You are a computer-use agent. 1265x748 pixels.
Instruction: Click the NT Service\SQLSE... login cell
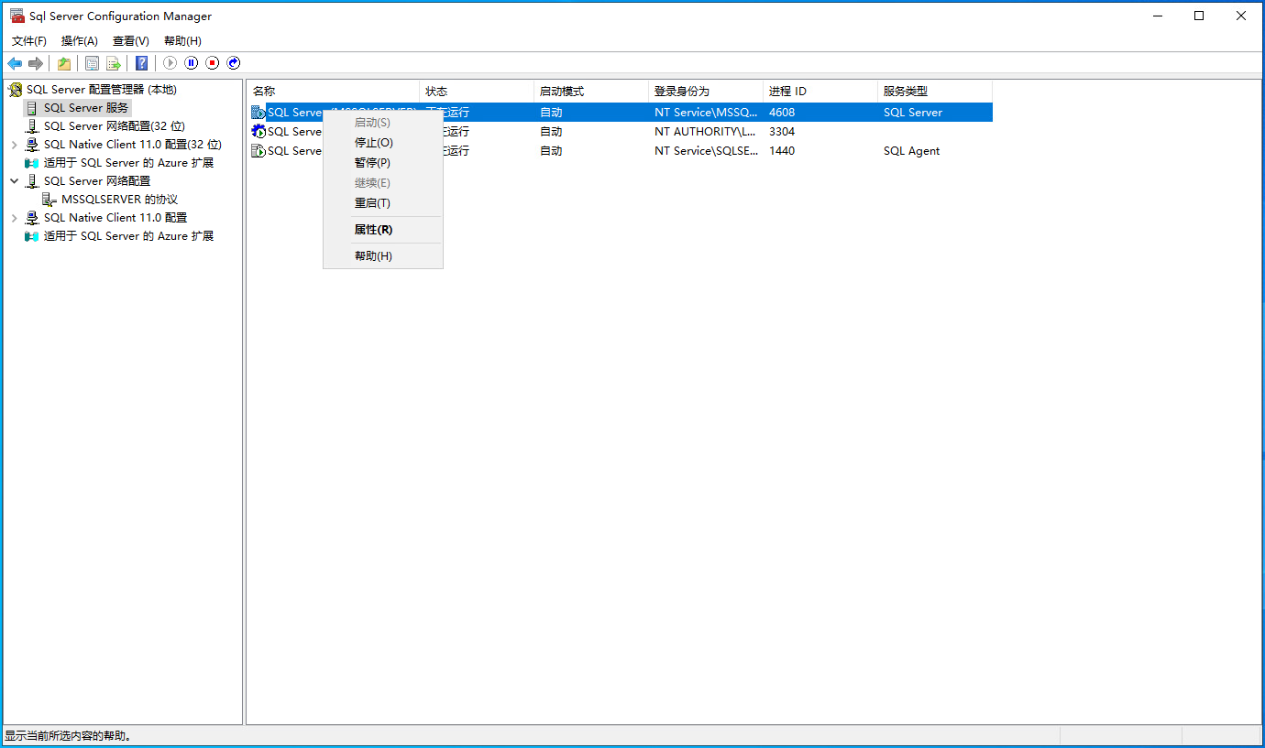[706, 151]
